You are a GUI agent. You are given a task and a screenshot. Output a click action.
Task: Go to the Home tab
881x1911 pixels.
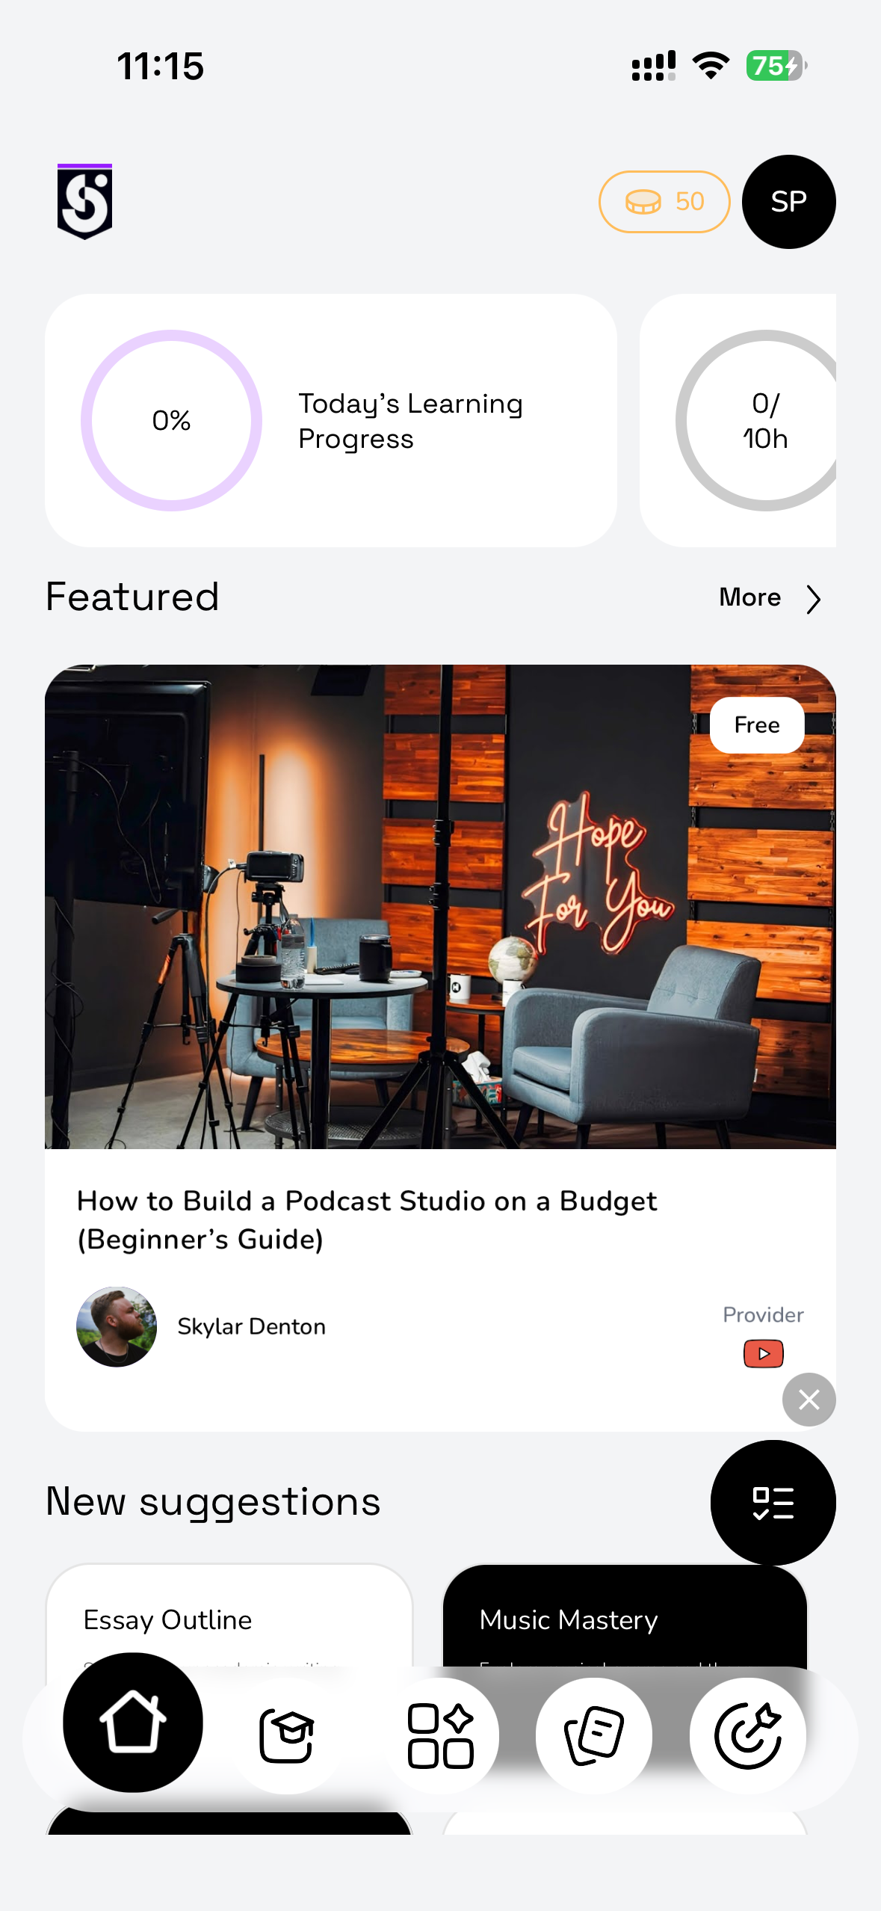[x=133, y=1723]
